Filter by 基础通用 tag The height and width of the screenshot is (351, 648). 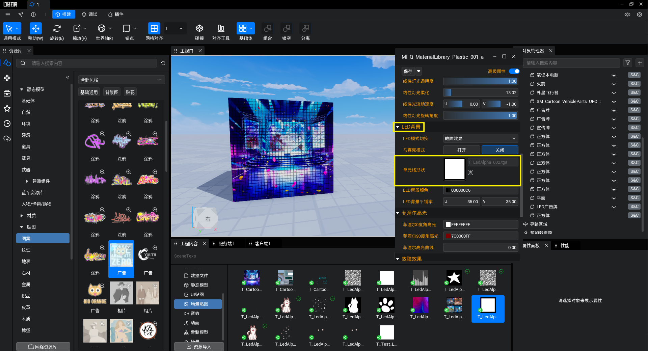pyautogui.click(x=89, y=92)
